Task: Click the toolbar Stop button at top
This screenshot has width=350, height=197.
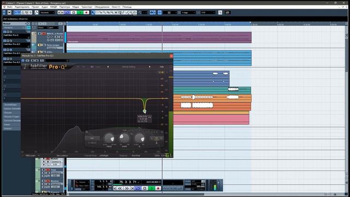Action: coord(74,13)
